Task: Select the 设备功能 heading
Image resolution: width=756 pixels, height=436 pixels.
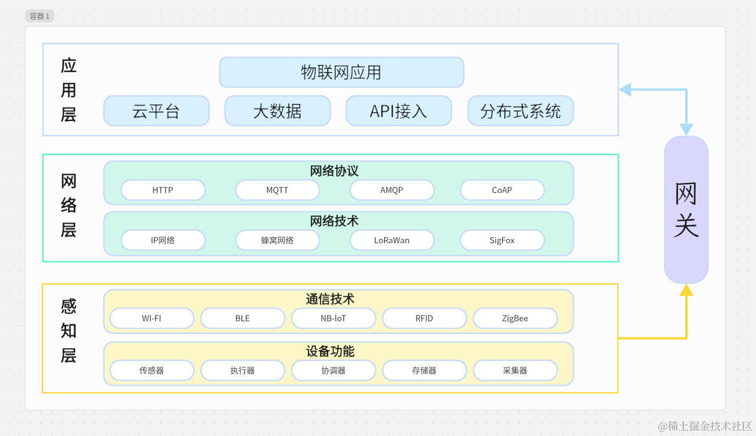Action: point(330,352)
